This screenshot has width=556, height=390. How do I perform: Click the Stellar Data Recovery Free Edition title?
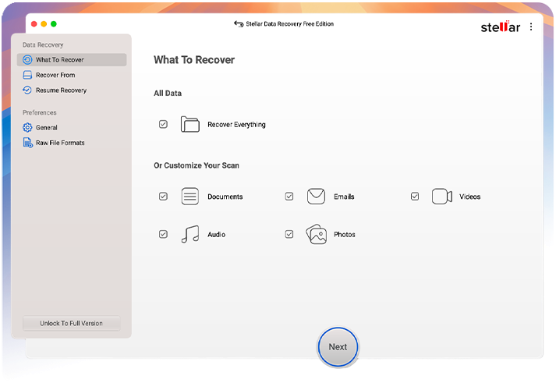290,23
